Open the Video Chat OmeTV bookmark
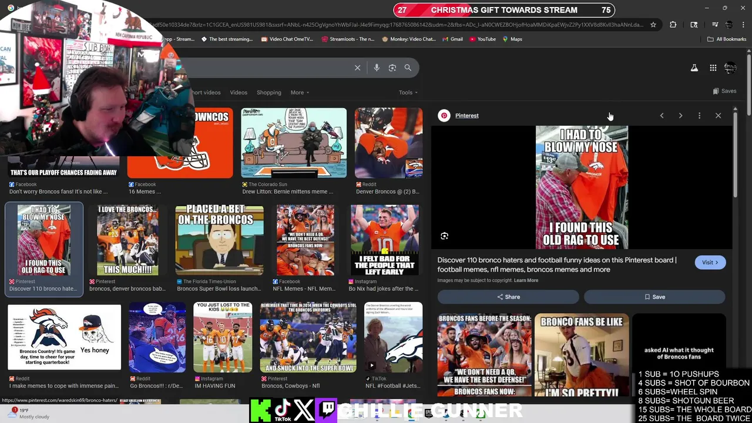The width and height of the screenshot is (752, 423). (x=287, y=39)
